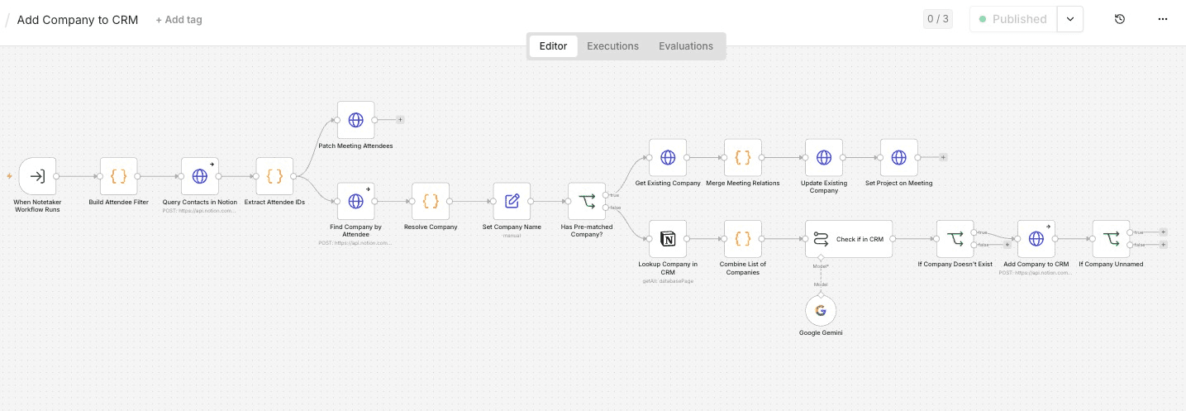This screenshot has height=411, width=1186.
Task: Add node on If Company Unnamed true output
Action: click(x=1163, y=232)
